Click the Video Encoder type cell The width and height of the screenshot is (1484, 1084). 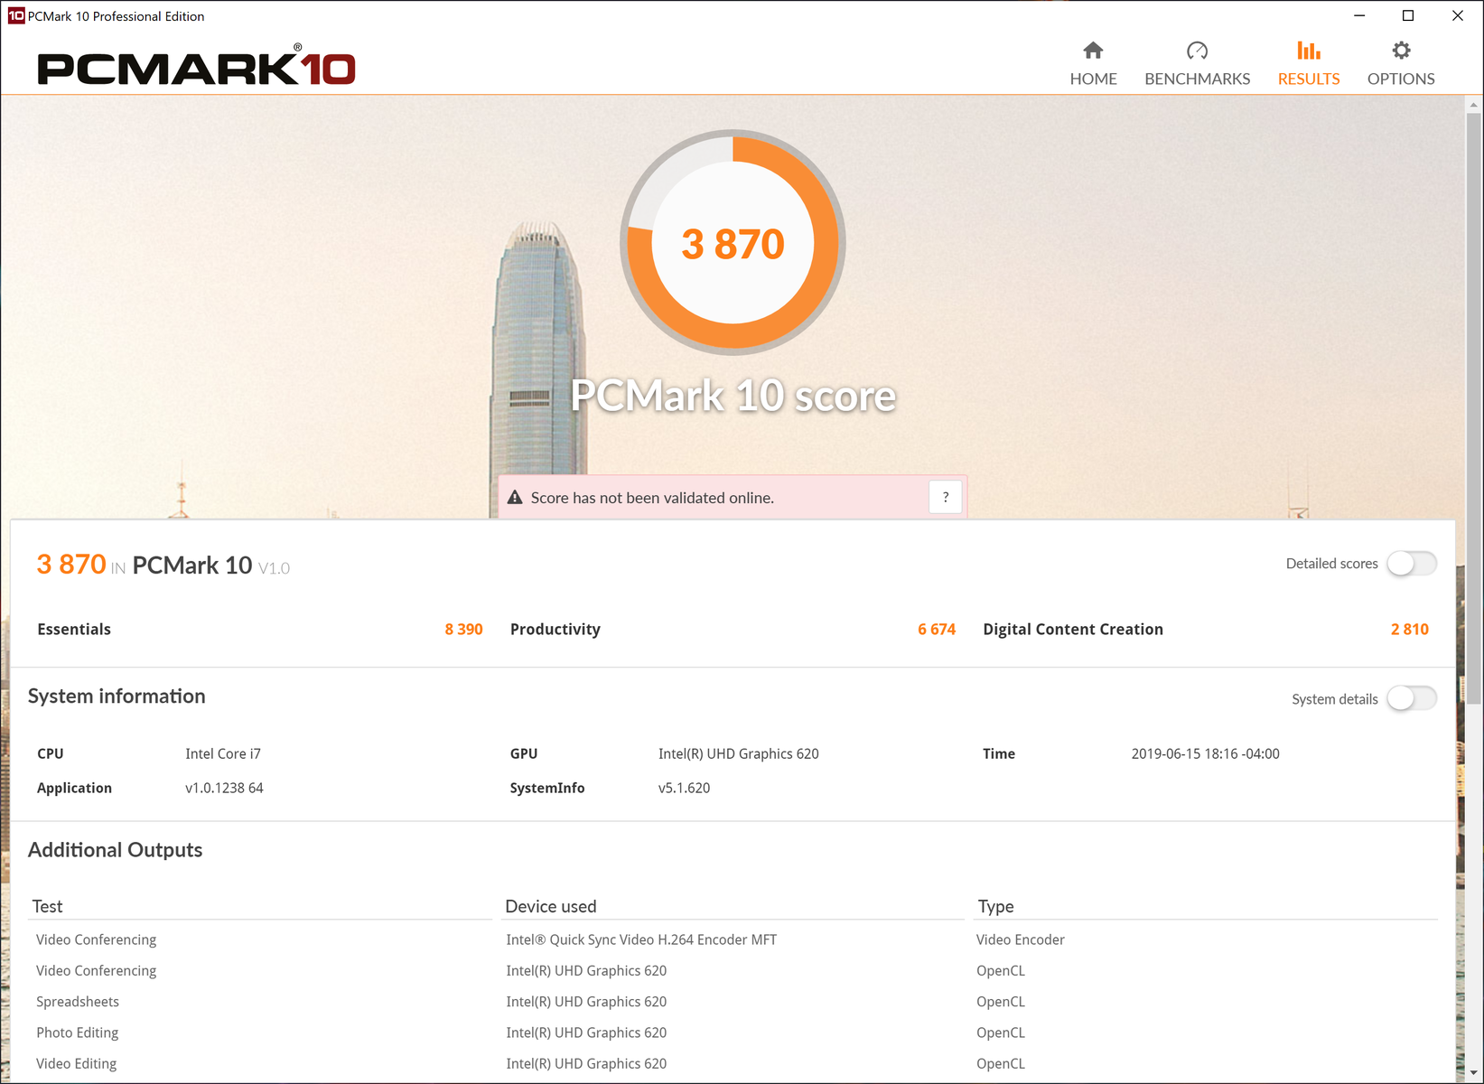tap(1021, 939)
